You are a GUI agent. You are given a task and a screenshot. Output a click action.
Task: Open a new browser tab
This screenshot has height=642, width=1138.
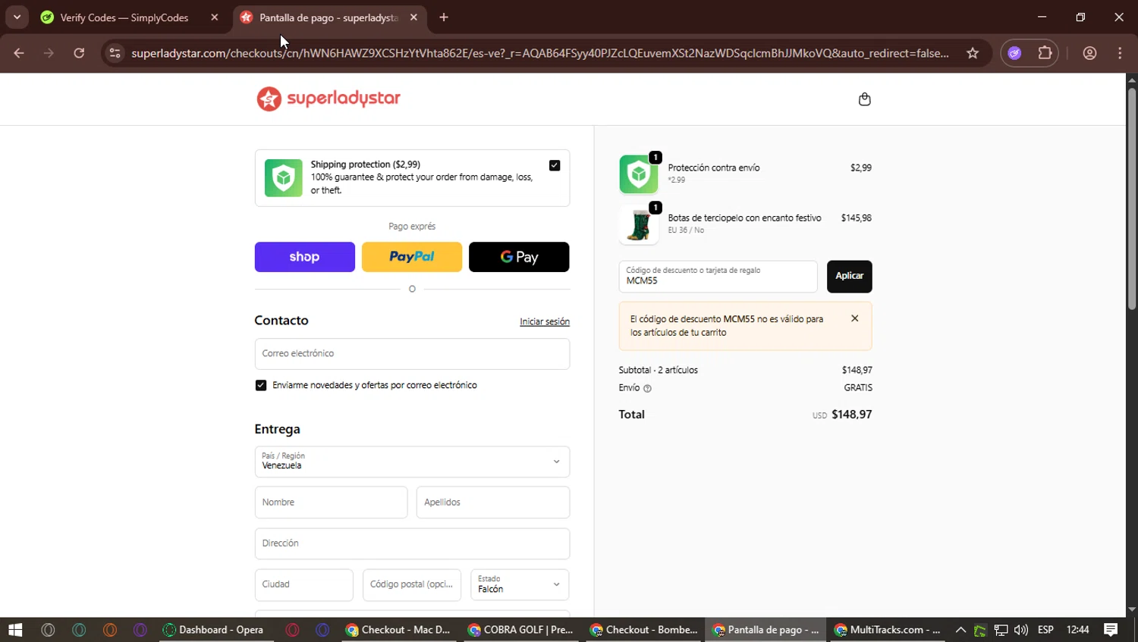pos(444,17)
